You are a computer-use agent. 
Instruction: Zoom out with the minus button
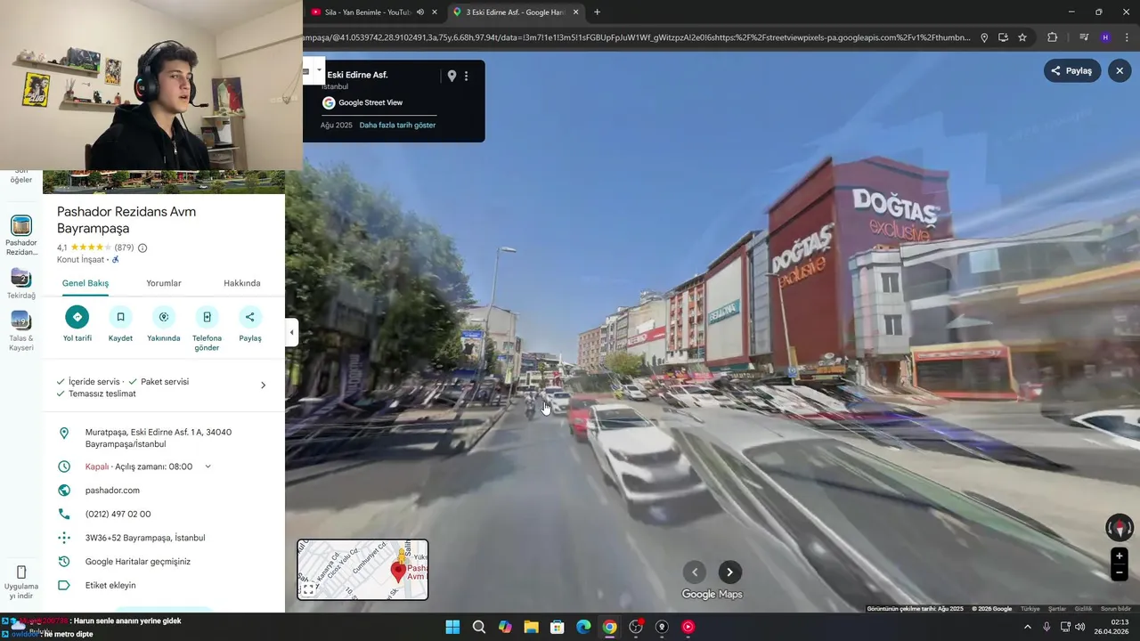pyautogui.click(x=1120, y=573)
